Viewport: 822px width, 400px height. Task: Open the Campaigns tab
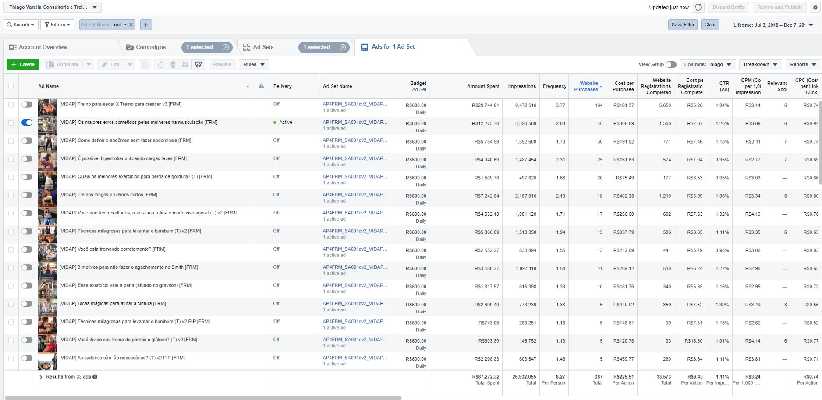point(150,47)
